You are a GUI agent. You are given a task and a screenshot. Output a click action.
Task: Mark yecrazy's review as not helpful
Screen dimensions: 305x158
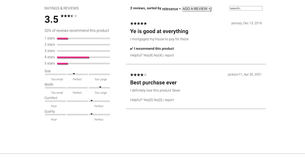(x=158, y=55)
